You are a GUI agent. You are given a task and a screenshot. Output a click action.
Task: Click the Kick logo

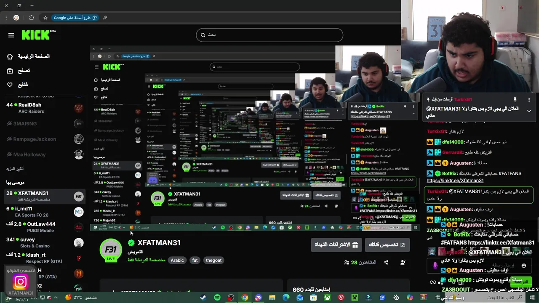pyautogui.click(x=38, y=35)
